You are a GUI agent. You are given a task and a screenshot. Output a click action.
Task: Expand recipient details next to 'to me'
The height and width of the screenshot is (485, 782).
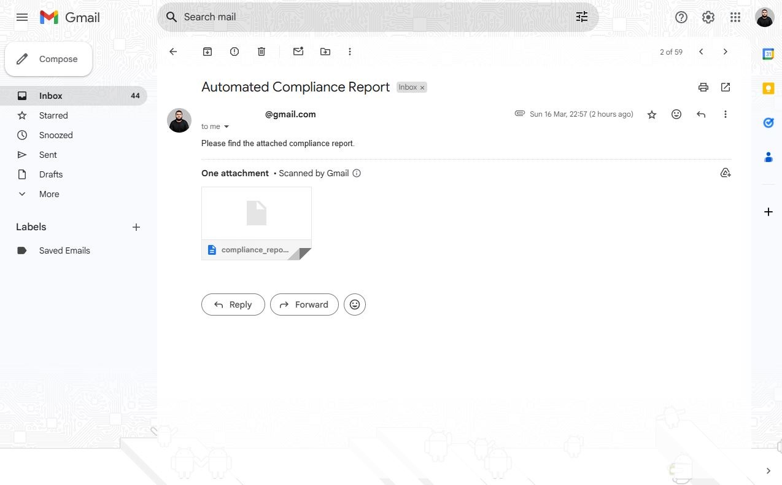click(226, 126)
